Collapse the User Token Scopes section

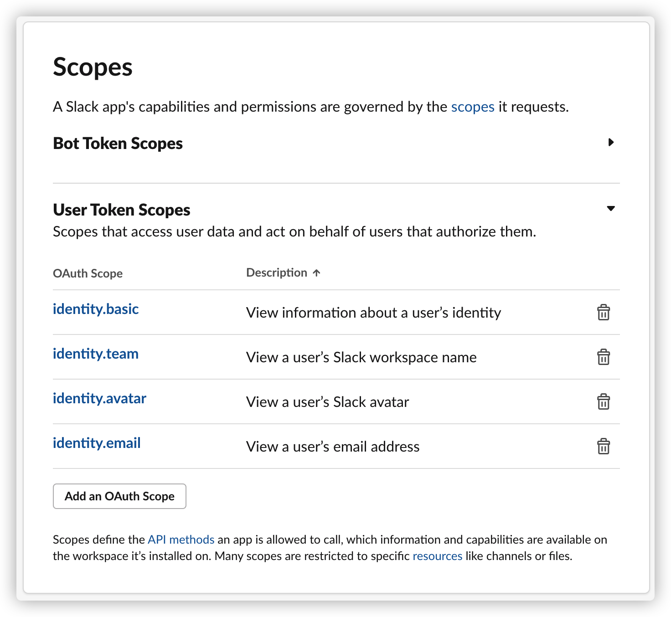[x=611, y=209]
